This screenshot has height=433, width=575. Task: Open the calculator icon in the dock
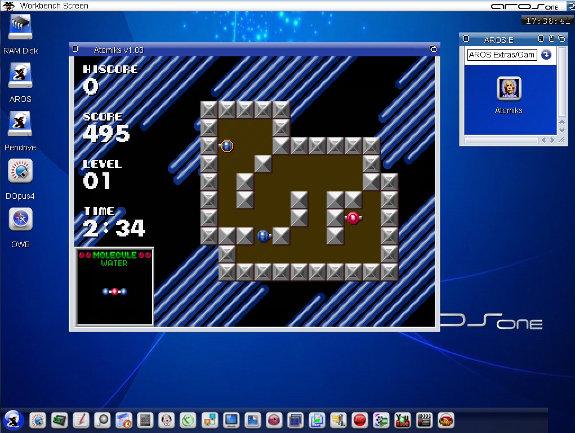point(145,420)
